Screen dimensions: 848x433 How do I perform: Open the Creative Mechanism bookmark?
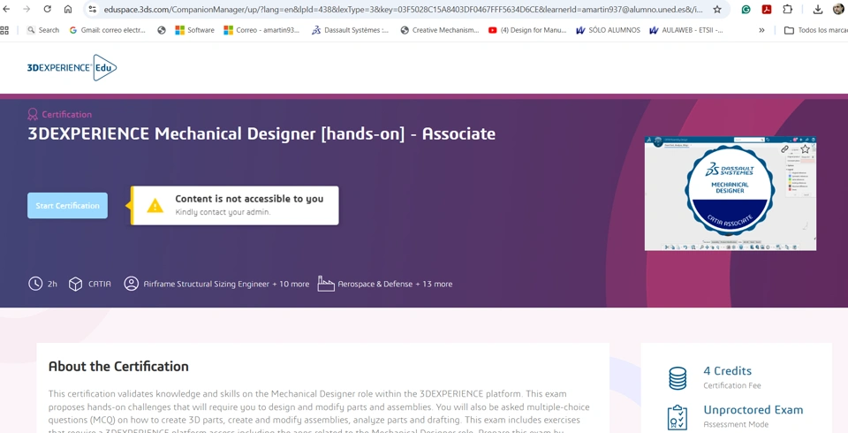439,30
